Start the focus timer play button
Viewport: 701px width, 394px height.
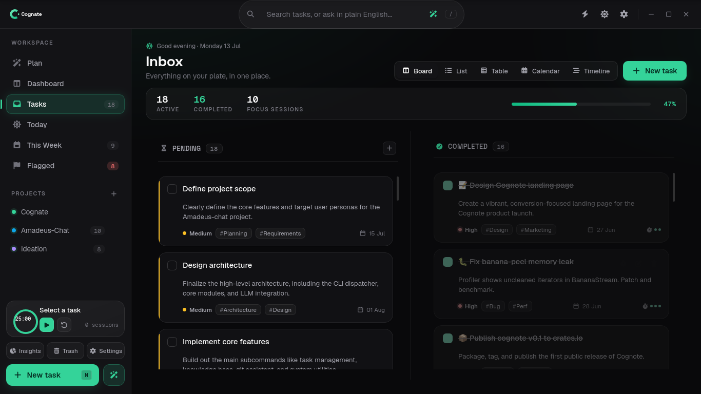pos(47,325)
